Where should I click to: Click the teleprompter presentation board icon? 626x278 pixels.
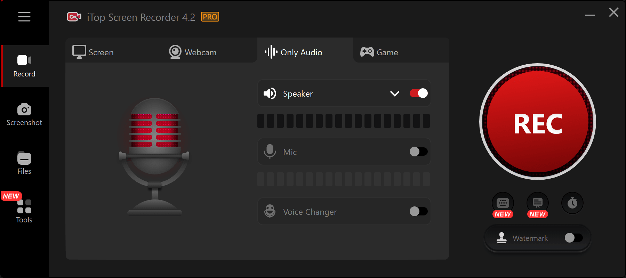[537, 203]
